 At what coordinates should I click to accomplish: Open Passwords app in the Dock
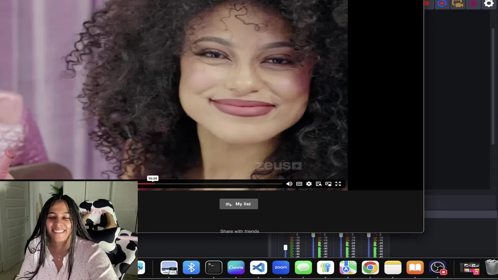coord(326,268)
